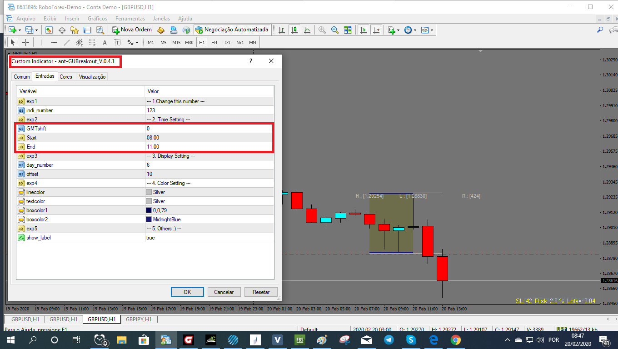Open the Data Window crosshair icon
Viewport: 618px width, 349px height.
(x=62, y=30)
